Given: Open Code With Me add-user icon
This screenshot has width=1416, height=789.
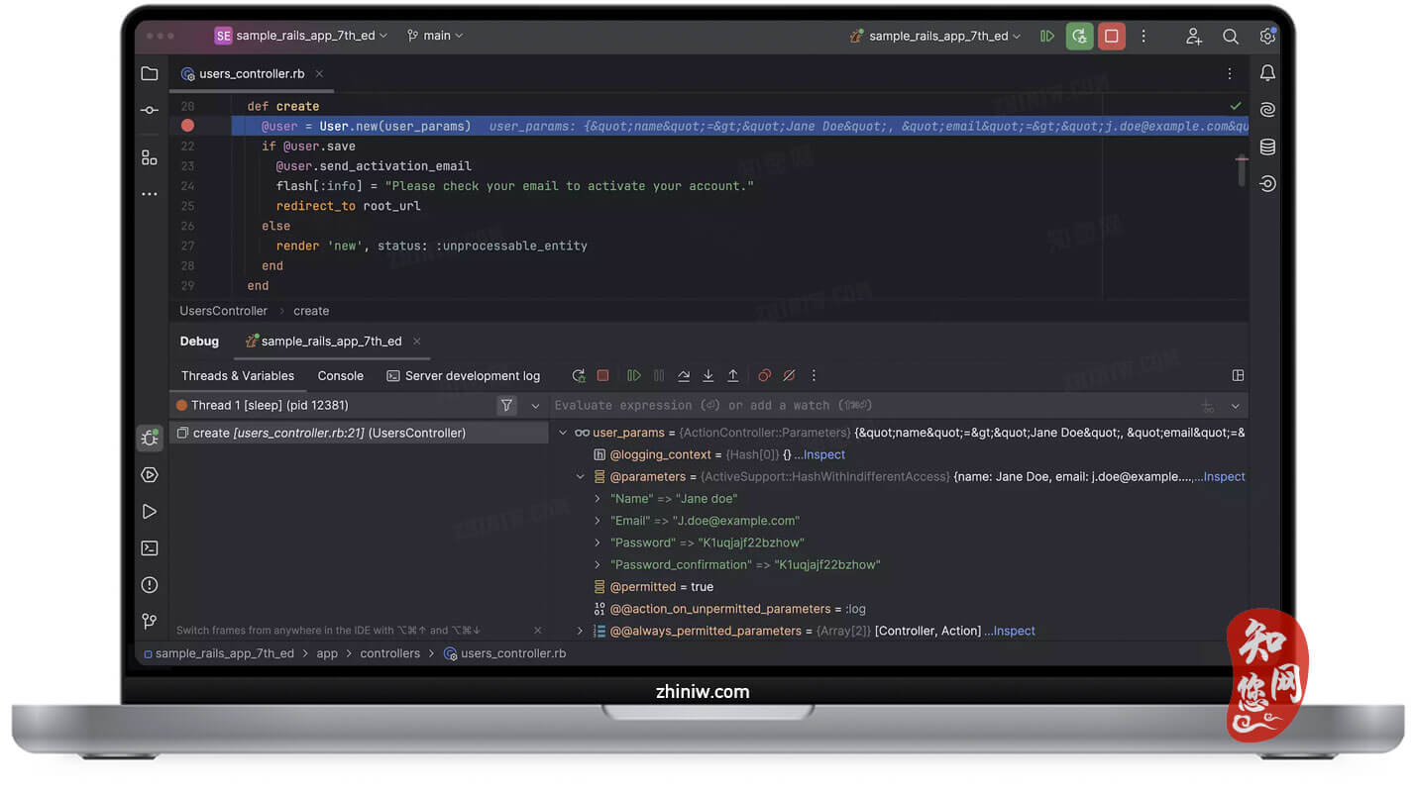Looking at the screenshot, I should point(1194,36).
